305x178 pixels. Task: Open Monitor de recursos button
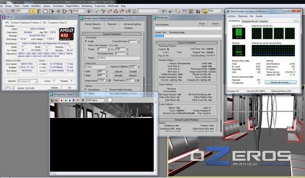tap(281, 82)
